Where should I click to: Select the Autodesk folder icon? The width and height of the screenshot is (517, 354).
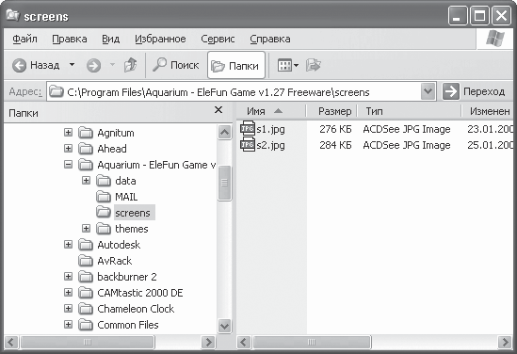pos(86,244)
